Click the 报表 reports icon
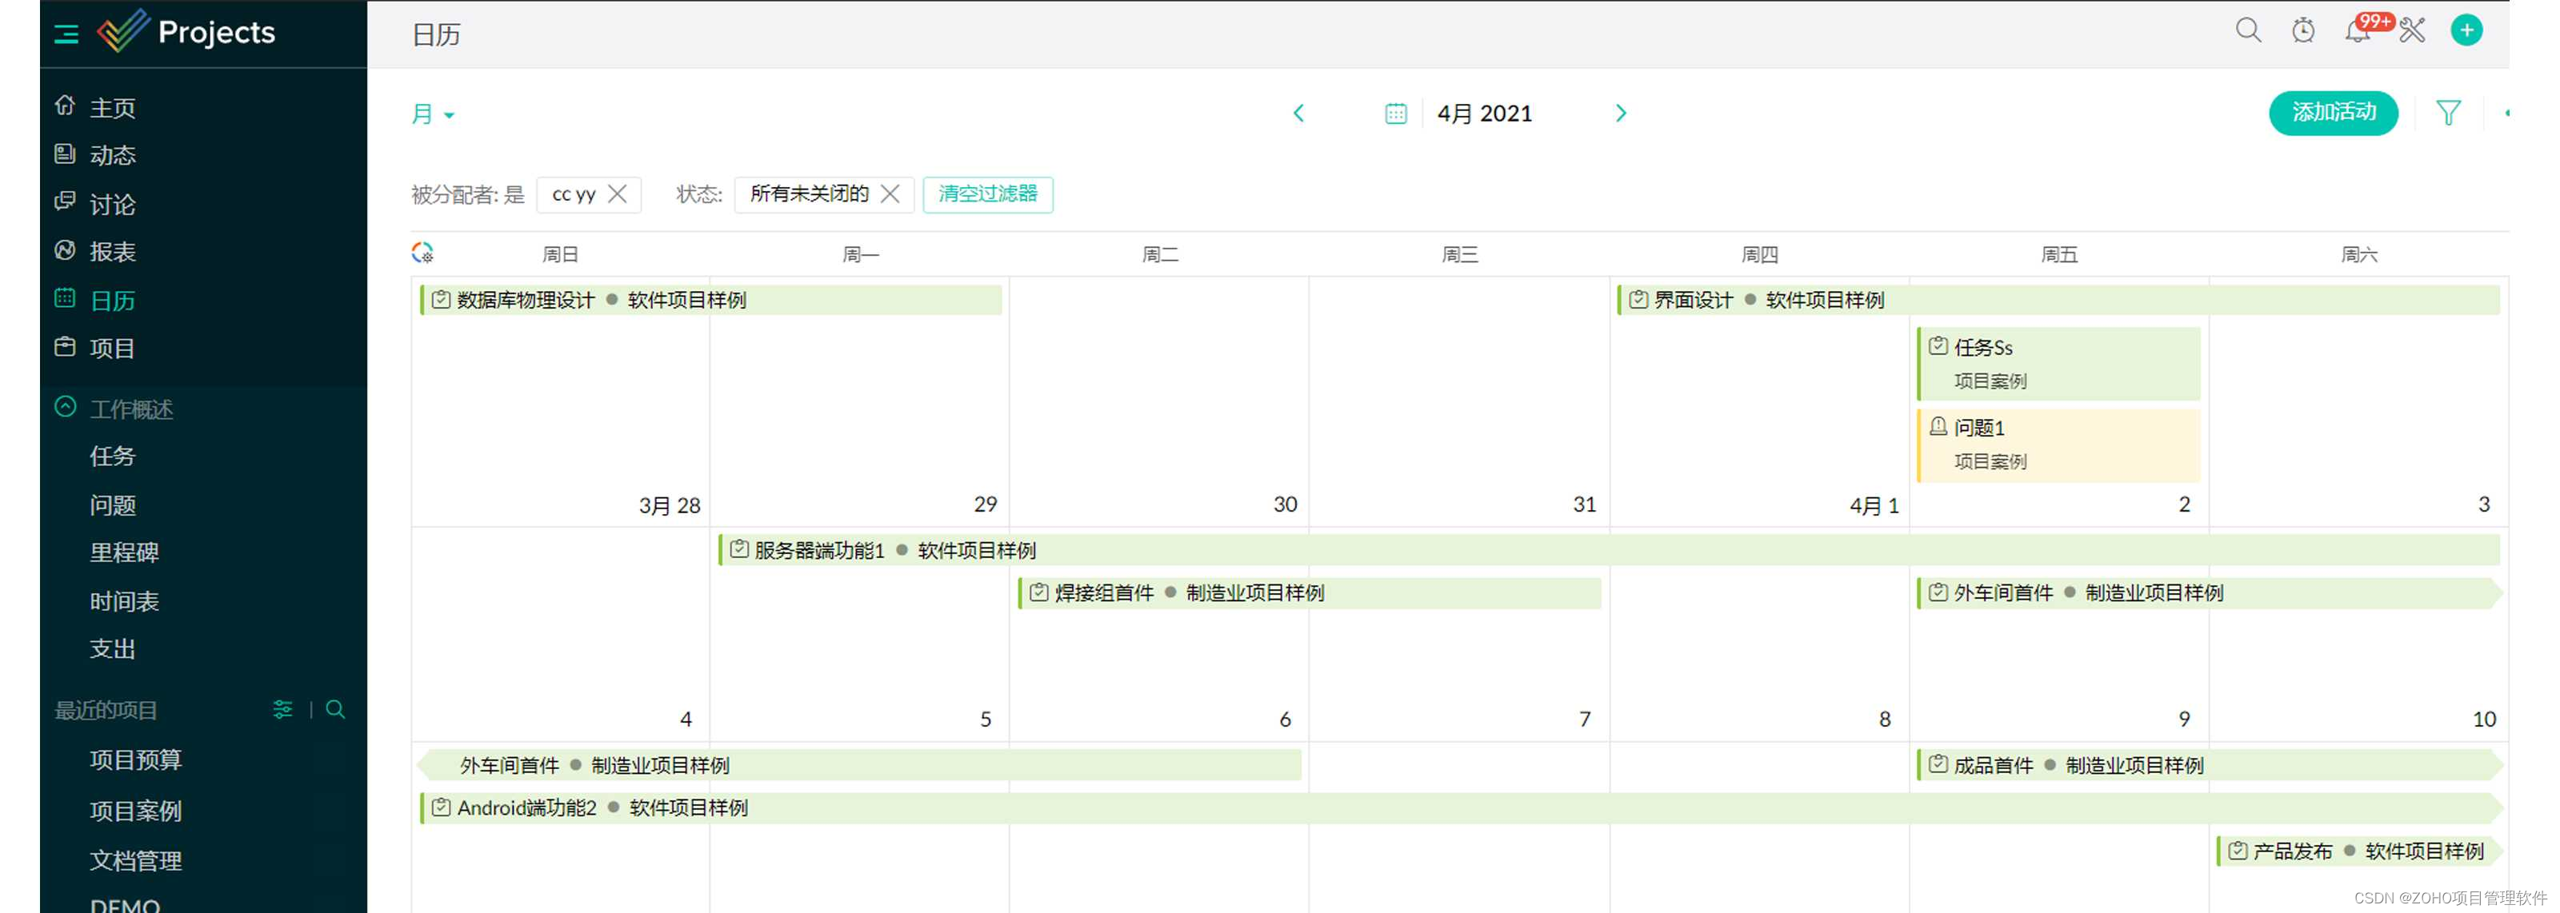 [65, 250]
